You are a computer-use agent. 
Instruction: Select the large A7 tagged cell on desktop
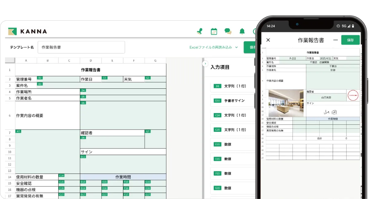[48, 152]
